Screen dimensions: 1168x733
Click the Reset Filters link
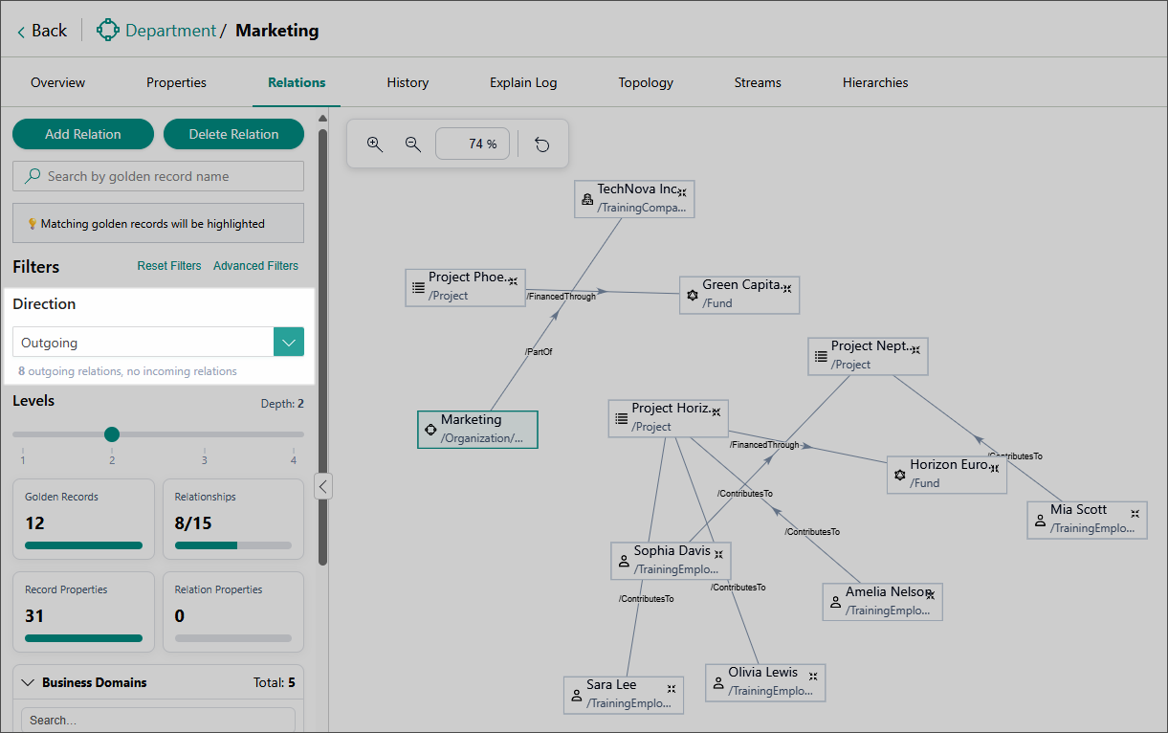coord(169,266)
